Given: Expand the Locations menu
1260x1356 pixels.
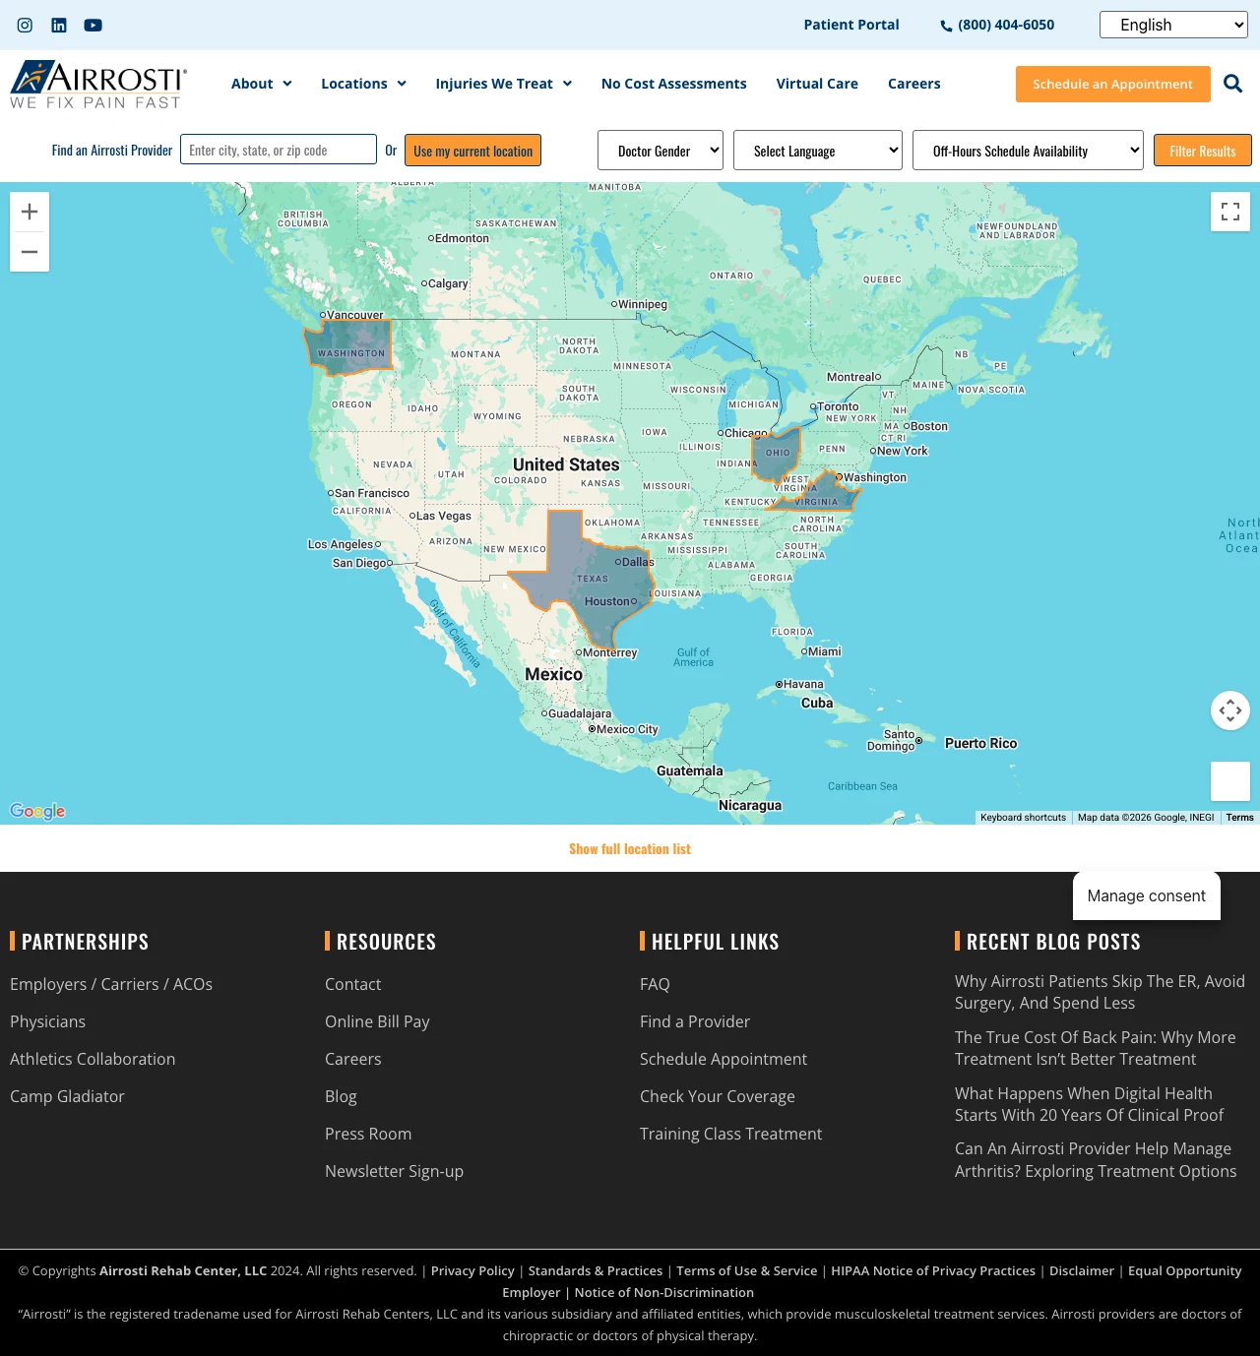Looking at the screenshot, I should pos(364,84).
